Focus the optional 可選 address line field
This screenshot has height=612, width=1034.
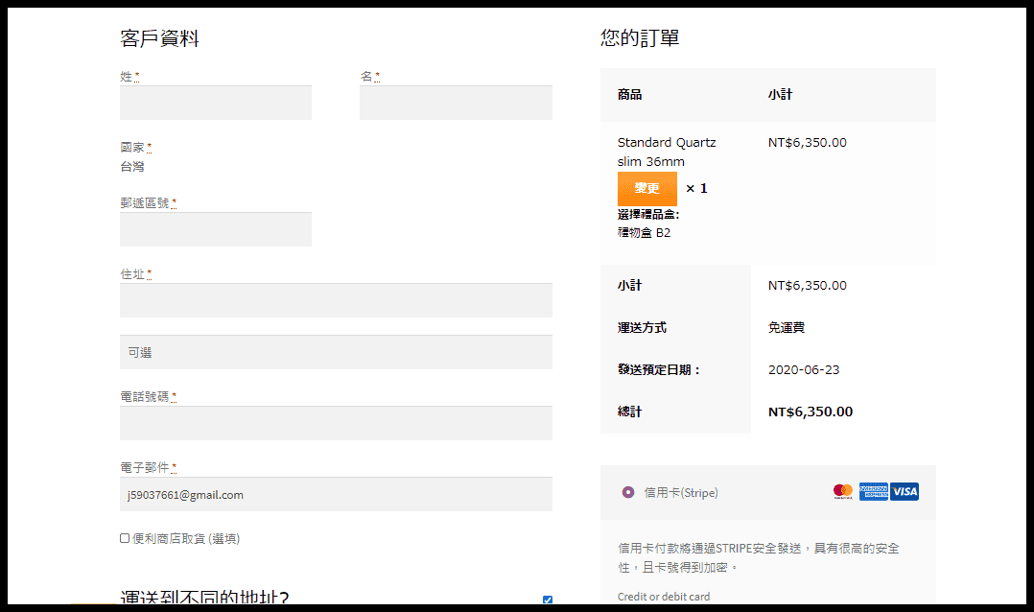[x=336, y=352]
